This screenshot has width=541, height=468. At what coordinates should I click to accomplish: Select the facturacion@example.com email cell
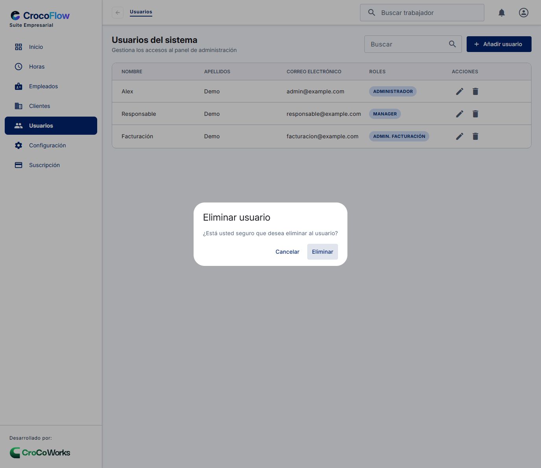tap(322, 136)
